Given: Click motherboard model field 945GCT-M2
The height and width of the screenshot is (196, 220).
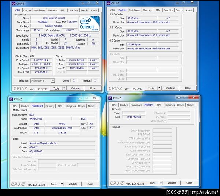Looking at the screenshot, I should click(x=50, y=119).
